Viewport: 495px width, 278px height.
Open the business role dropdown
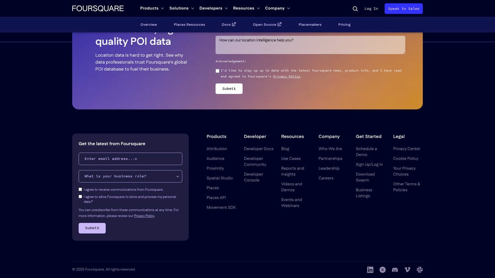click(x=130, y=176)
